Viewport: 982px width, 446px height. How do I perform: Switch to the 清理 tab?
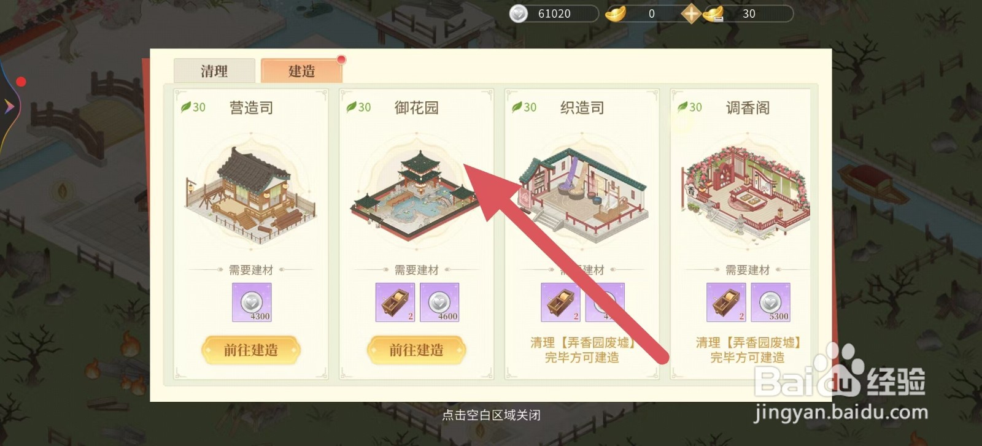point(214,71)
